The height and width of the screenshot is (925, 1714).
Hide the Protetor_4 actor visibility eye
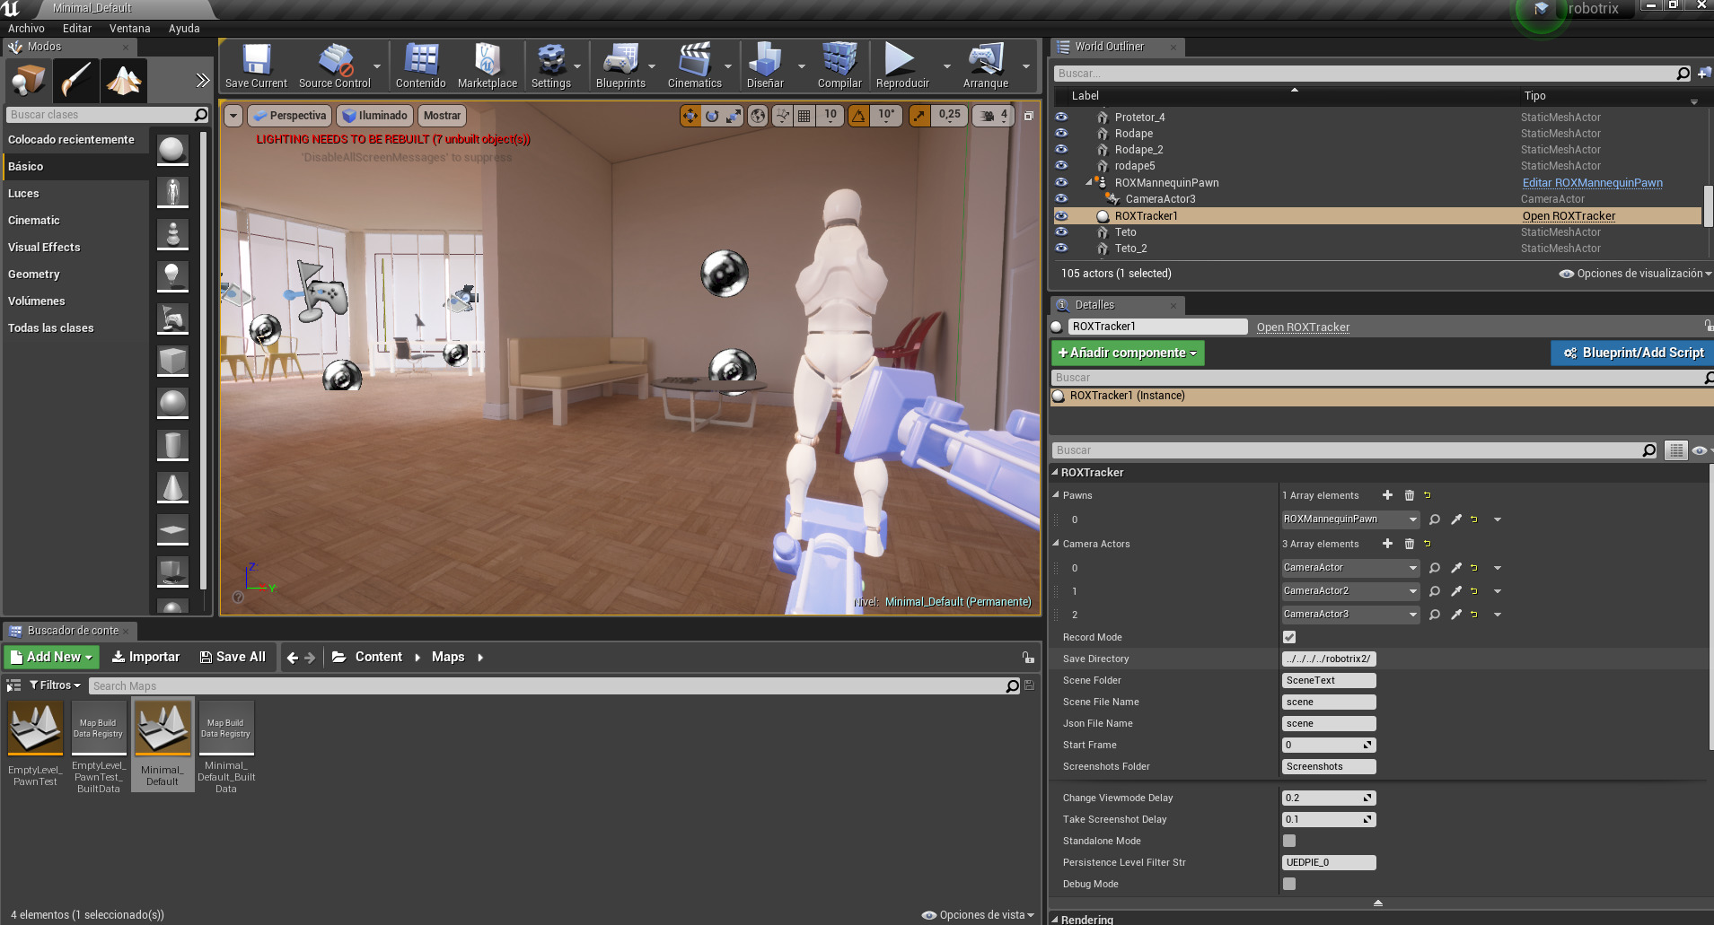tap(1061, 117)
